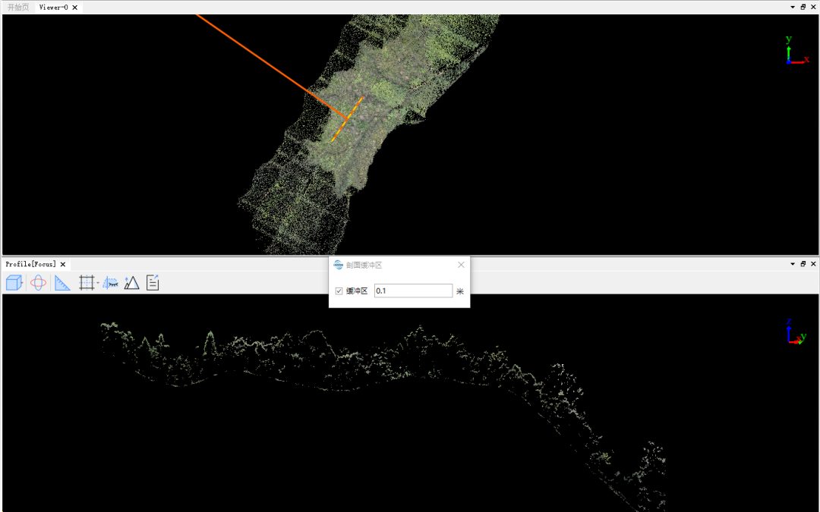Switch to the 开始页 tab
820x512 pixels.
[x=18, y=8]
